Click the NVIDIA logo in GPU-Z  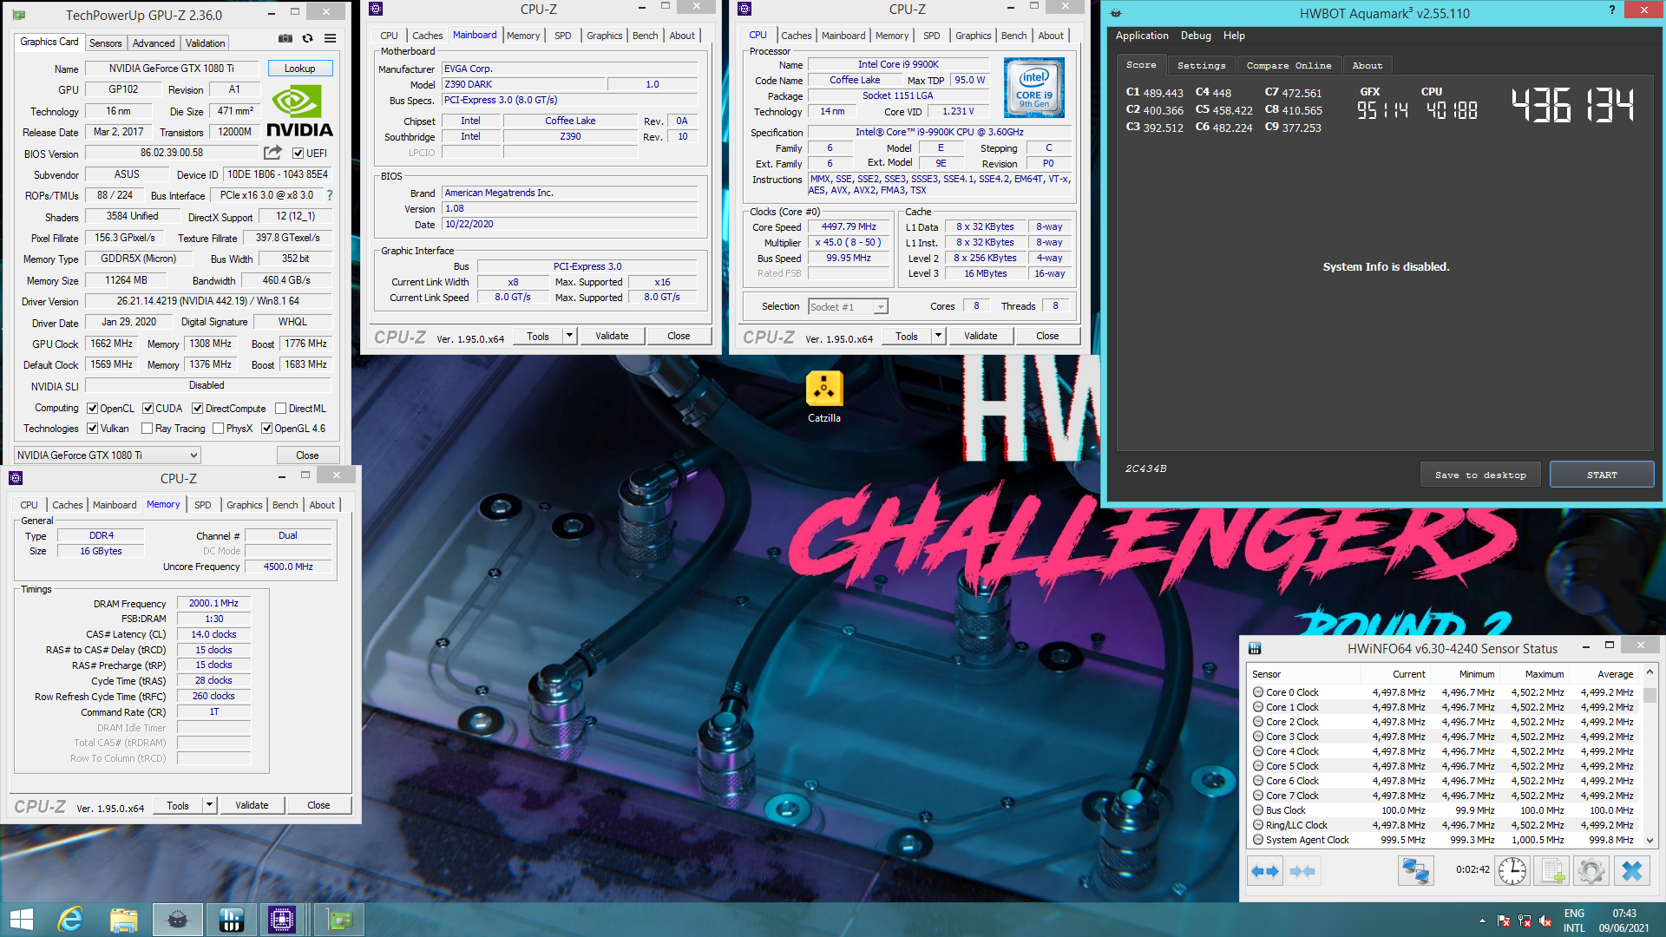(299, 111)
